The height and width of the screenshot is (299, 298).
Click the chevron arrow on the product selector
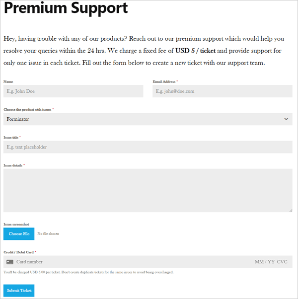(286, 119)
